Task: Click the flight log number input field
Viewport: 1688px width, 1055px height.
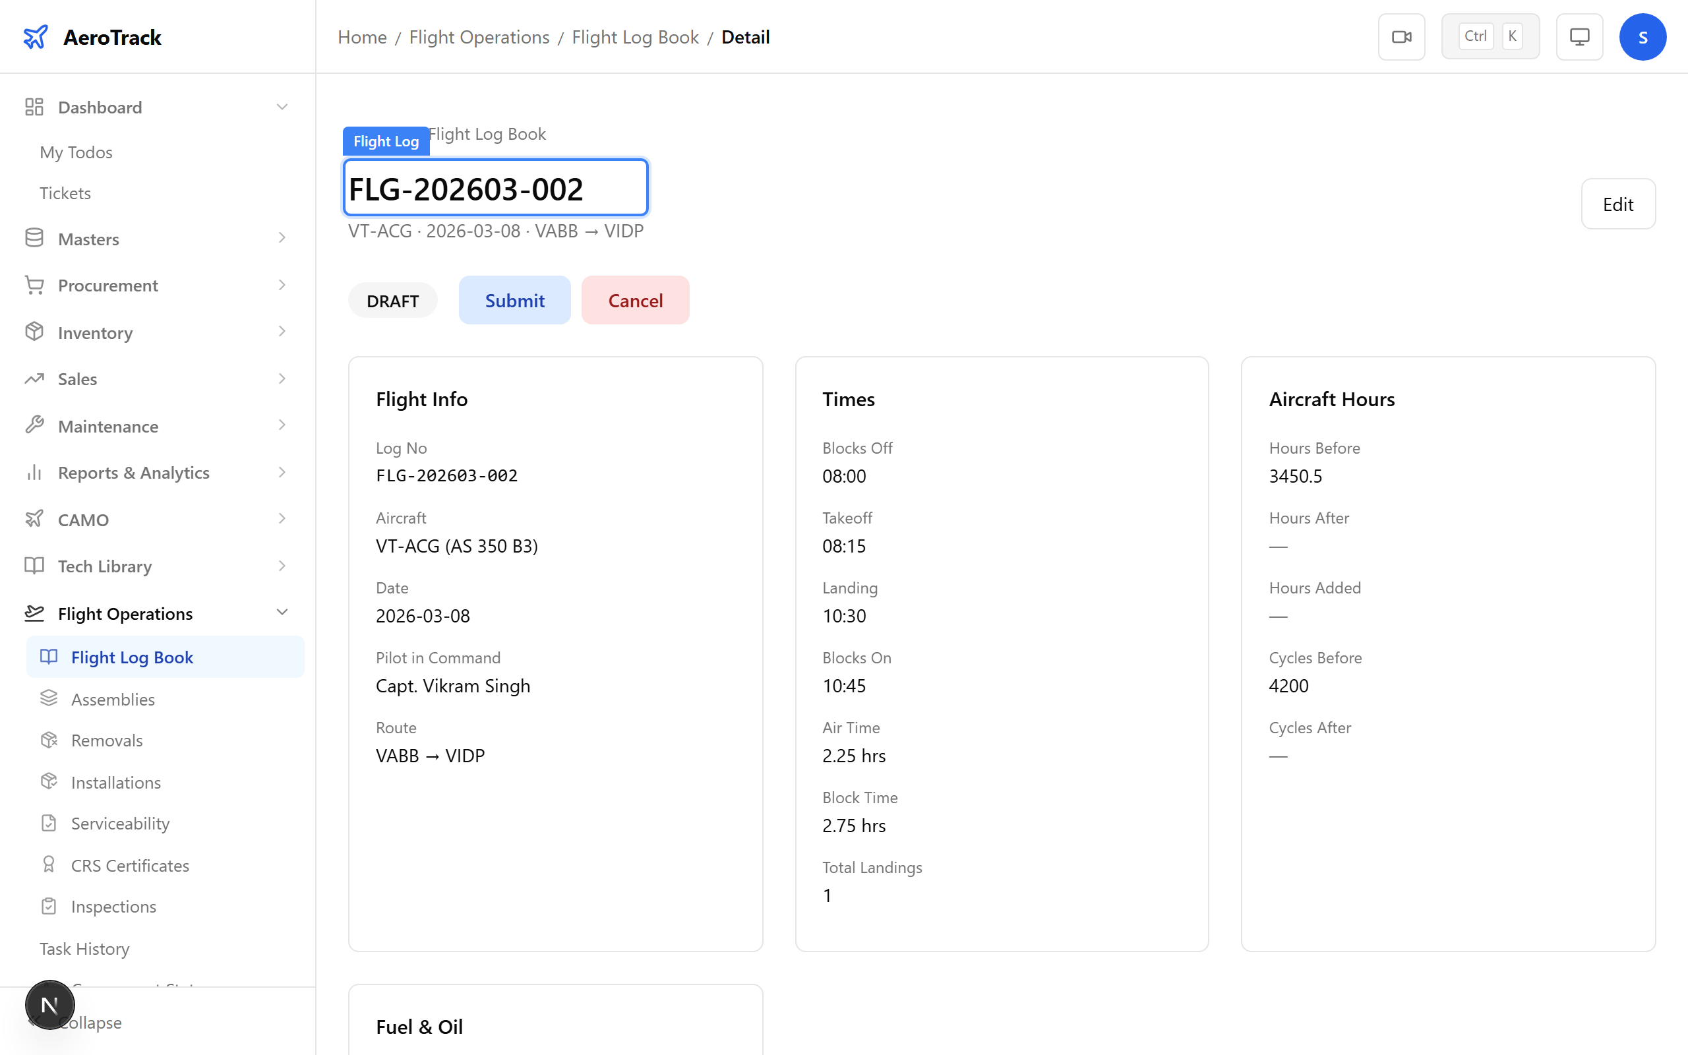Action: coord(495,187)
